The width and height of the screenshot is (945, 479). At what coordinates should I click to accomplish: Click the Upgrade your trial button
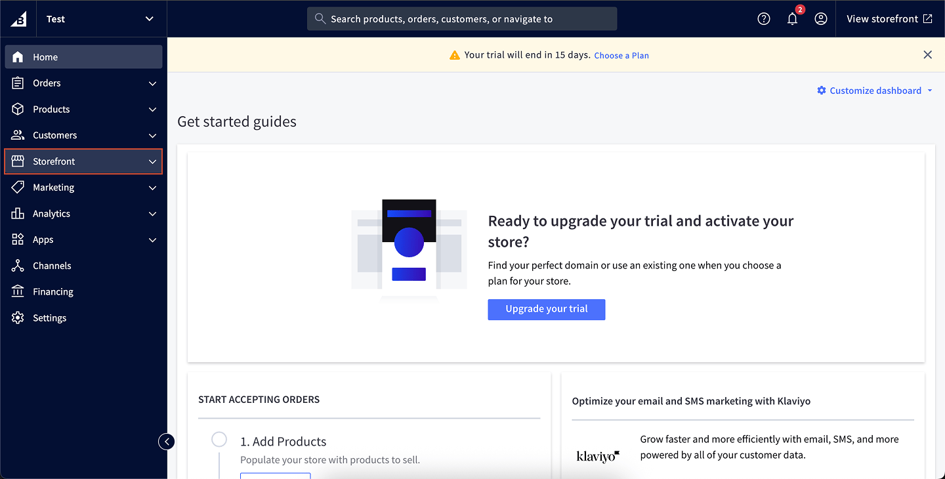(547, 309)
